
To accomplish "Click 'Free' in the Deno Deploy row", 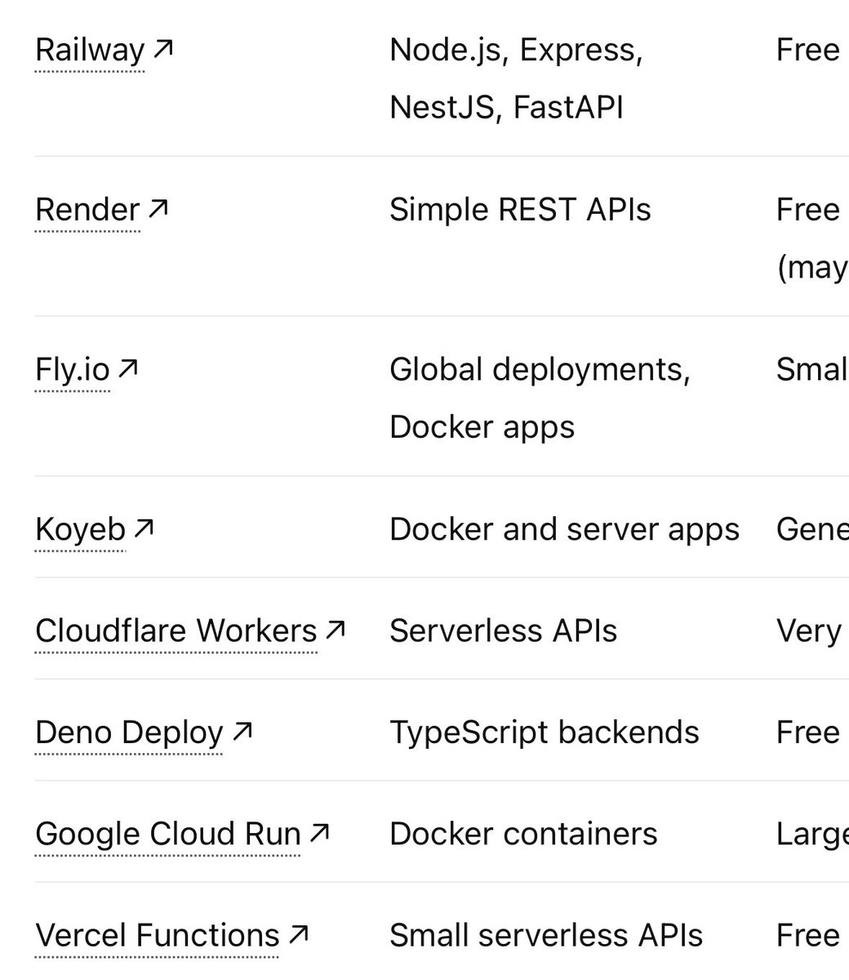I will (808, 733).
